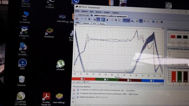
Task: Click the top-left triangle marker above the chart
Action: [76, 25]
